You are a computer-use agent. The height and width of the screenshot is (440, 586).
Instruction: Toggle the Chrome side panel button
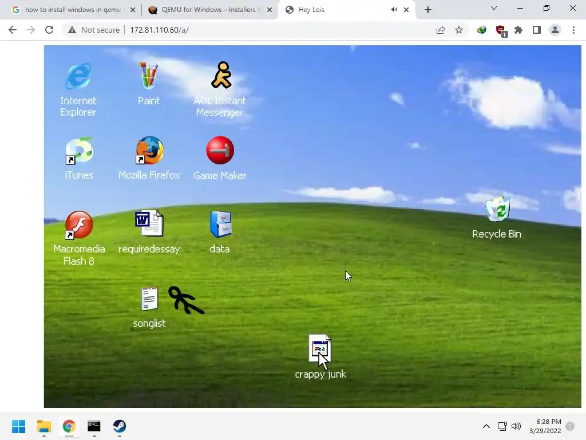[537, 30]
